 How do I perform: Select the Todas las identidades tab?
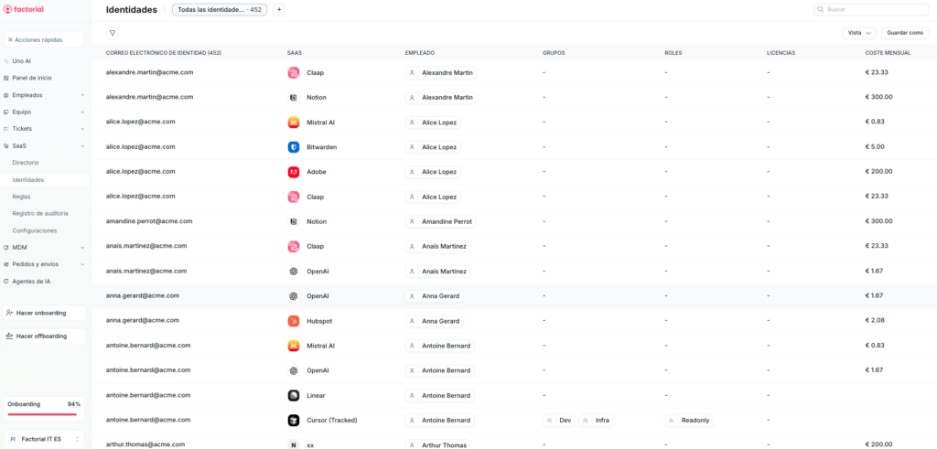220,10
